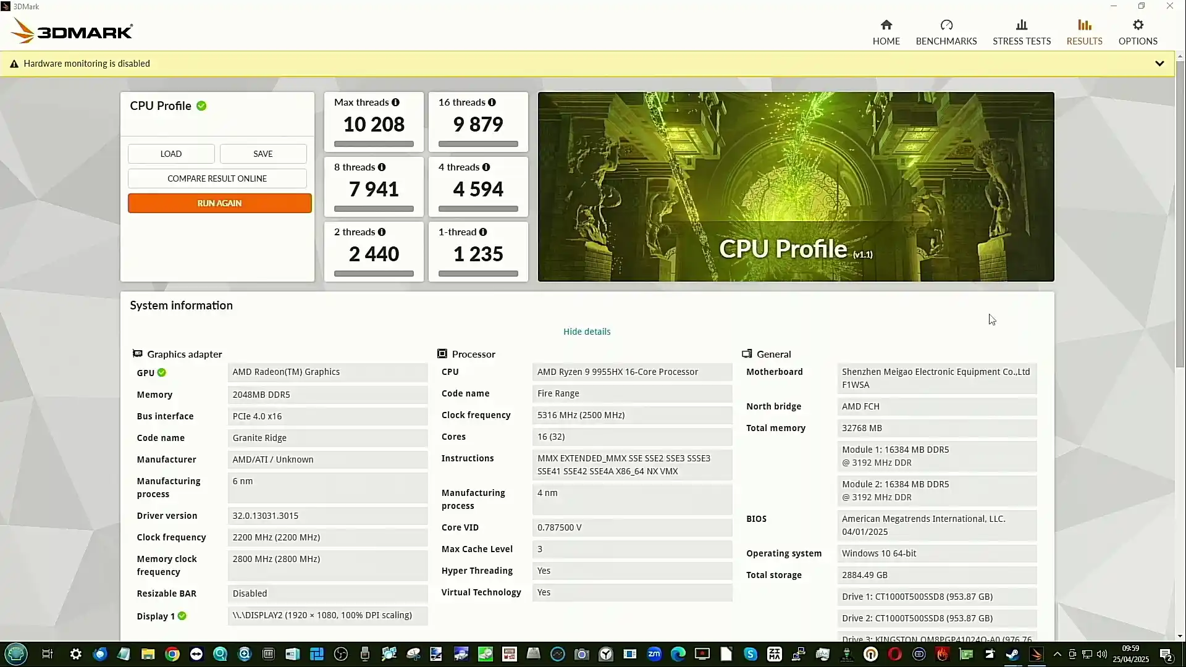Click the green validity check next to CPU Profile
Image resolution: width=1186 pixels, height=667 pixels.
(201, 106)
